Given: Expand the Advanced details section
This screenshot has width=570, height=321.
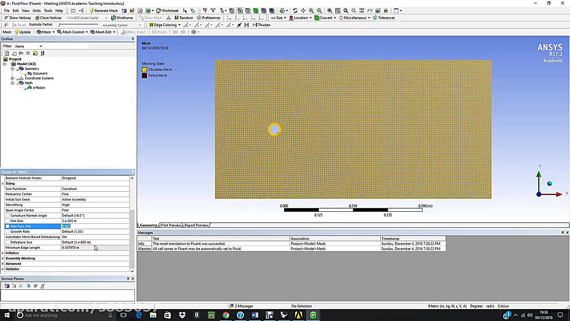Looking at the screenshot, I should 3,264.
